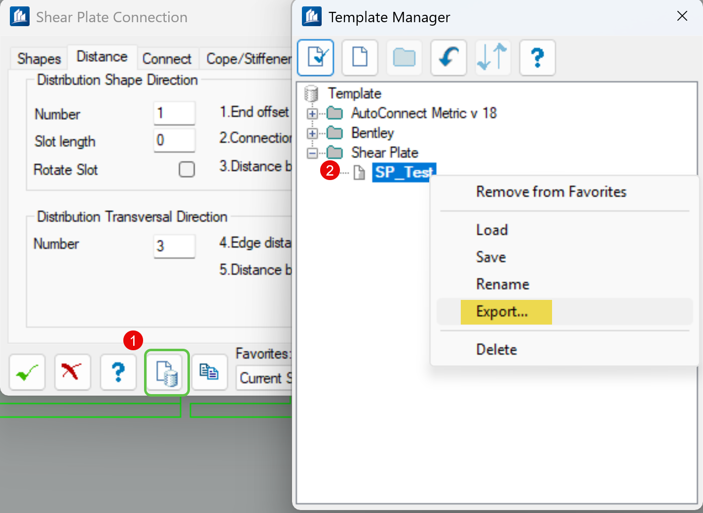Click the red X cancel button
This screenshot has height=513, width=703.
pos(73,372)
